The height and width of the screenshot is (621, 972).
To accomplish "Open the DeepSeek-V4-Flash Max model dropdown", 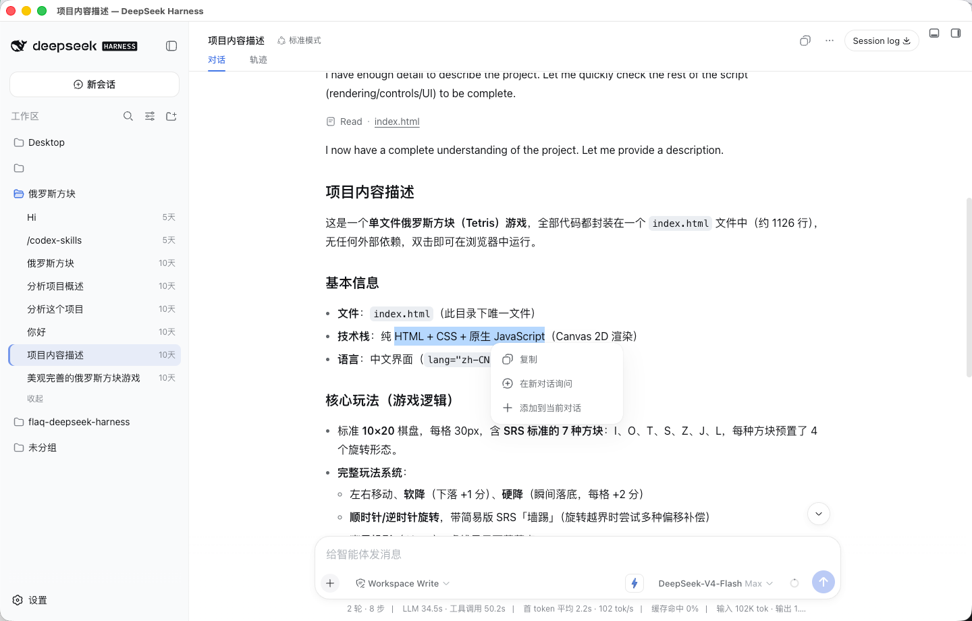I will click(x=715, y=583).
